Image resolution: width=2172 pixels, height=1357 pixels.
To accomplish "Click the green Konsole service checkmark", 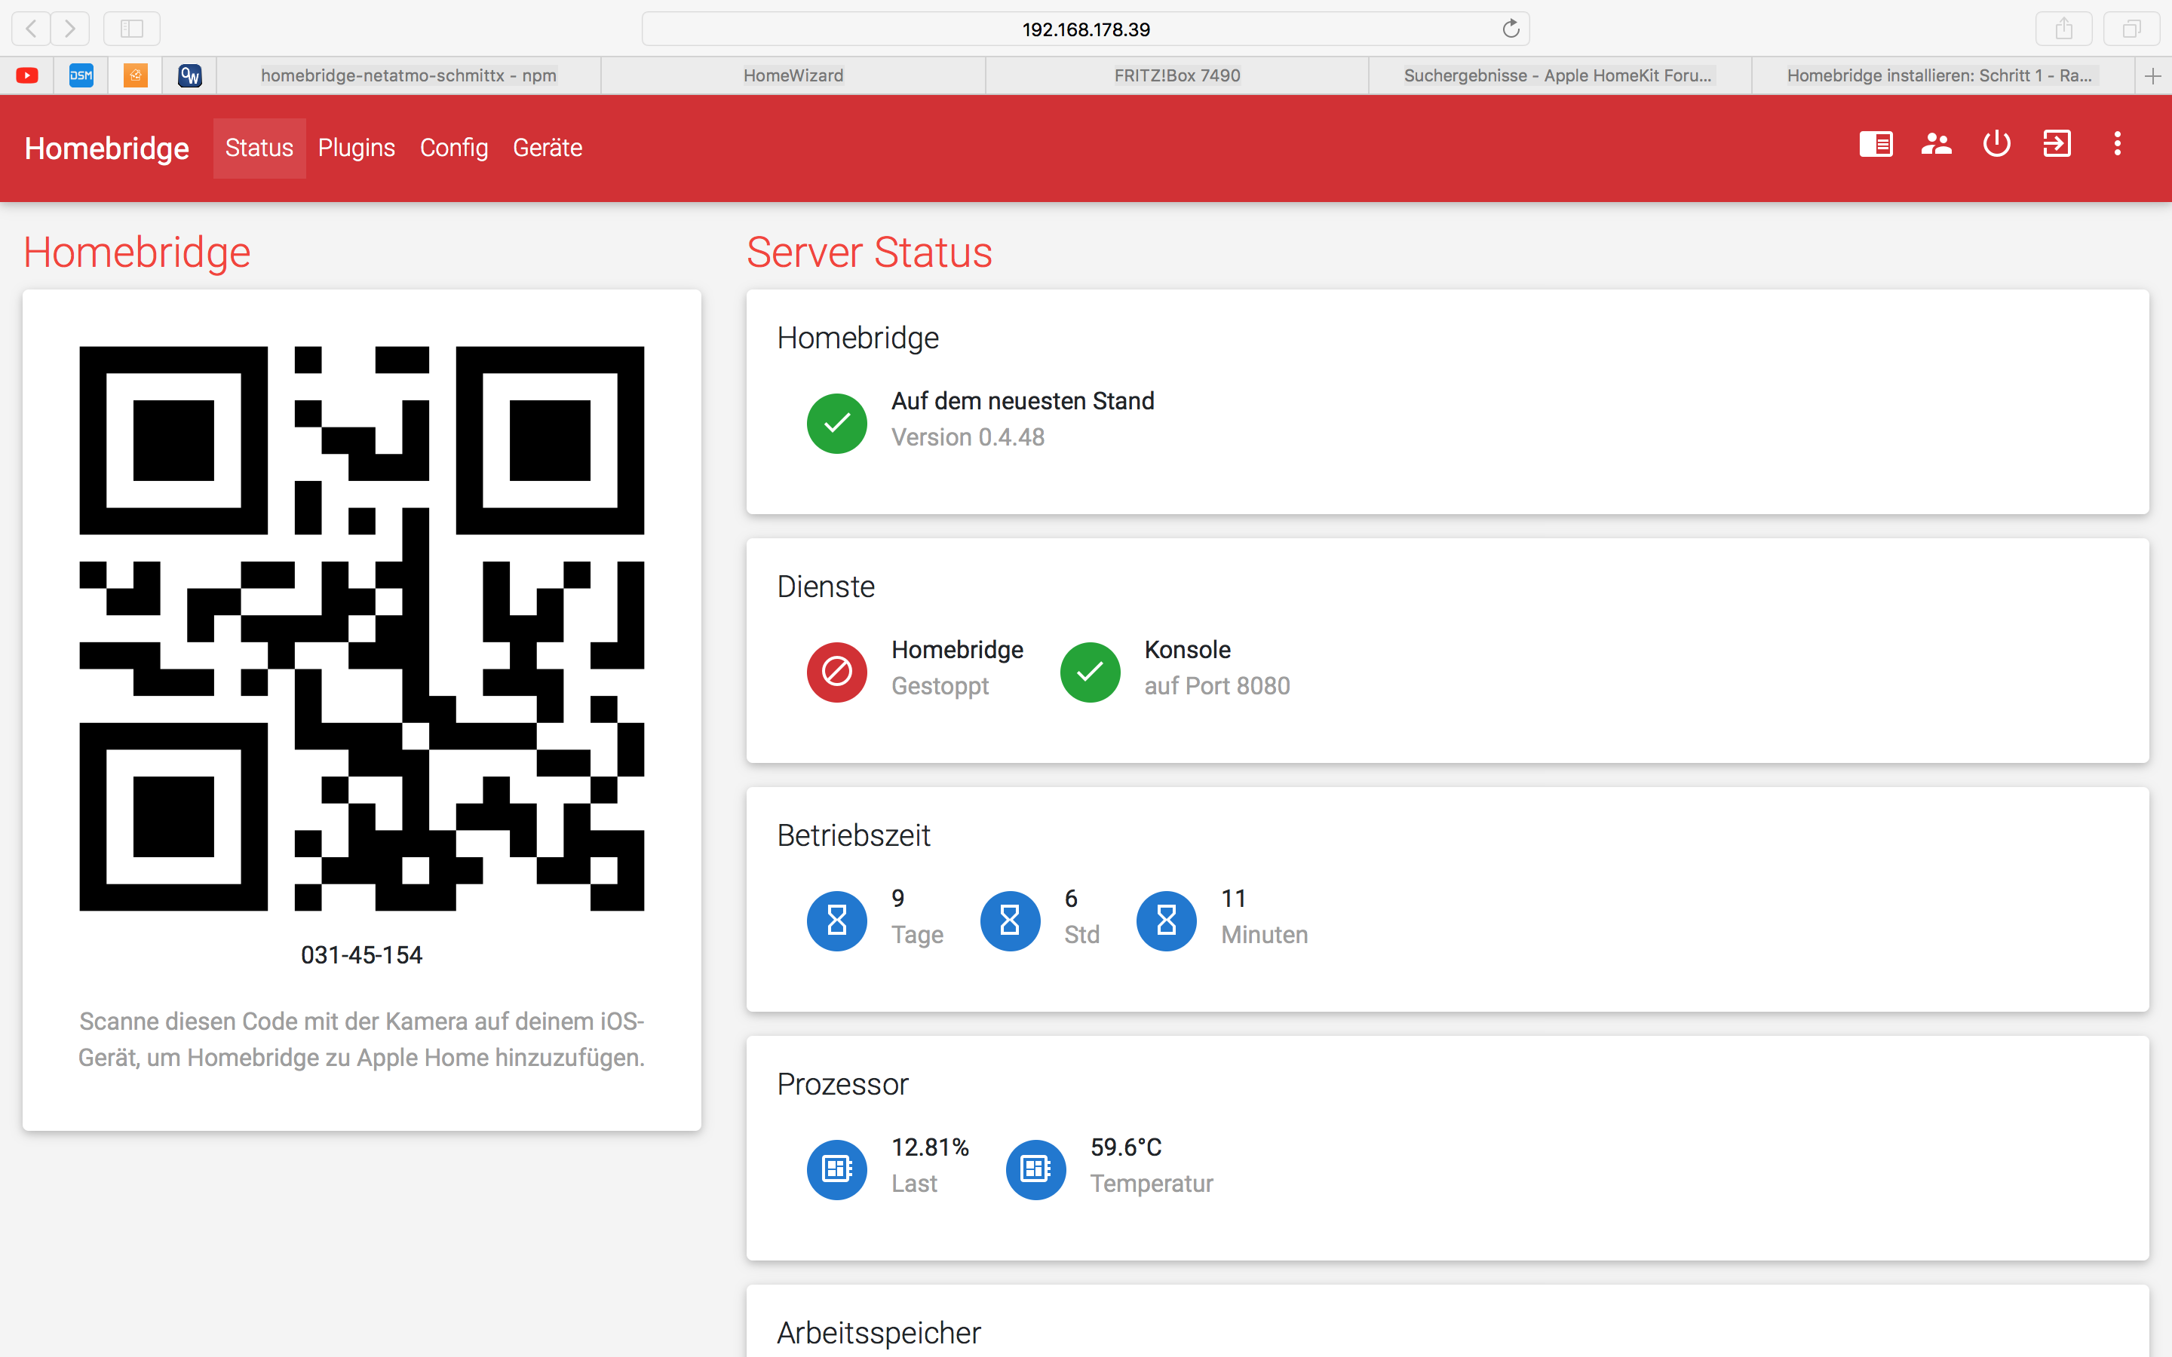I will [1090, 671].
